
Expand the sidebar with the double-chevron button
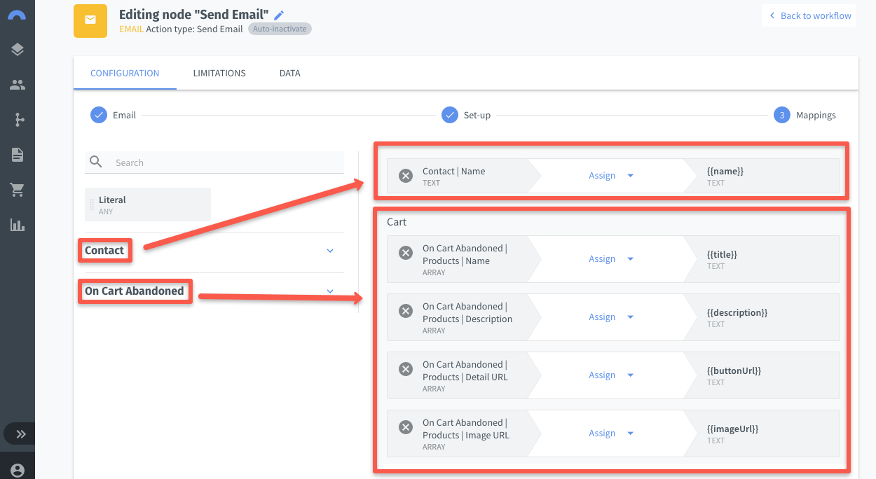21,434
